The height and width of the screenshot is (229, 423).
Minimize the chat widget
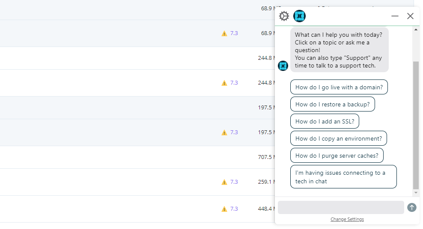[395, 16]
